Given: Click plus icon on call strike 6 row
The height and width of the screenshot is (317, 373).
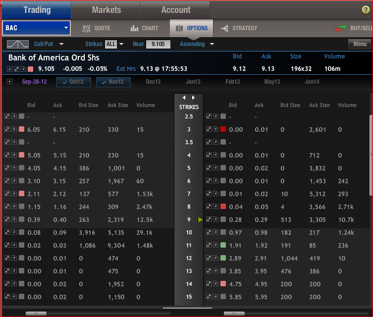Looking at the screenshot, I should [x=14, y=180].
